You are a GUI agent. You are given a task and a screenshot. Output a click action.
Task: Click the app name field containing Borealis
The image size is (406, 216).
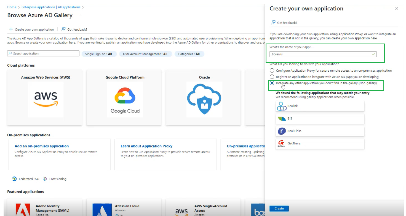point(323,54)
